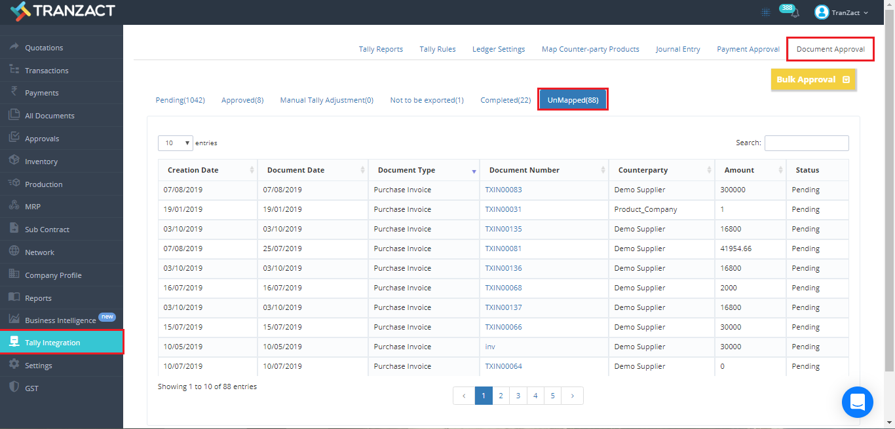Screen dimensions: 895x429
Task: Click the Network globe icon
Action: pyautogui.click(x=14, y=252)
